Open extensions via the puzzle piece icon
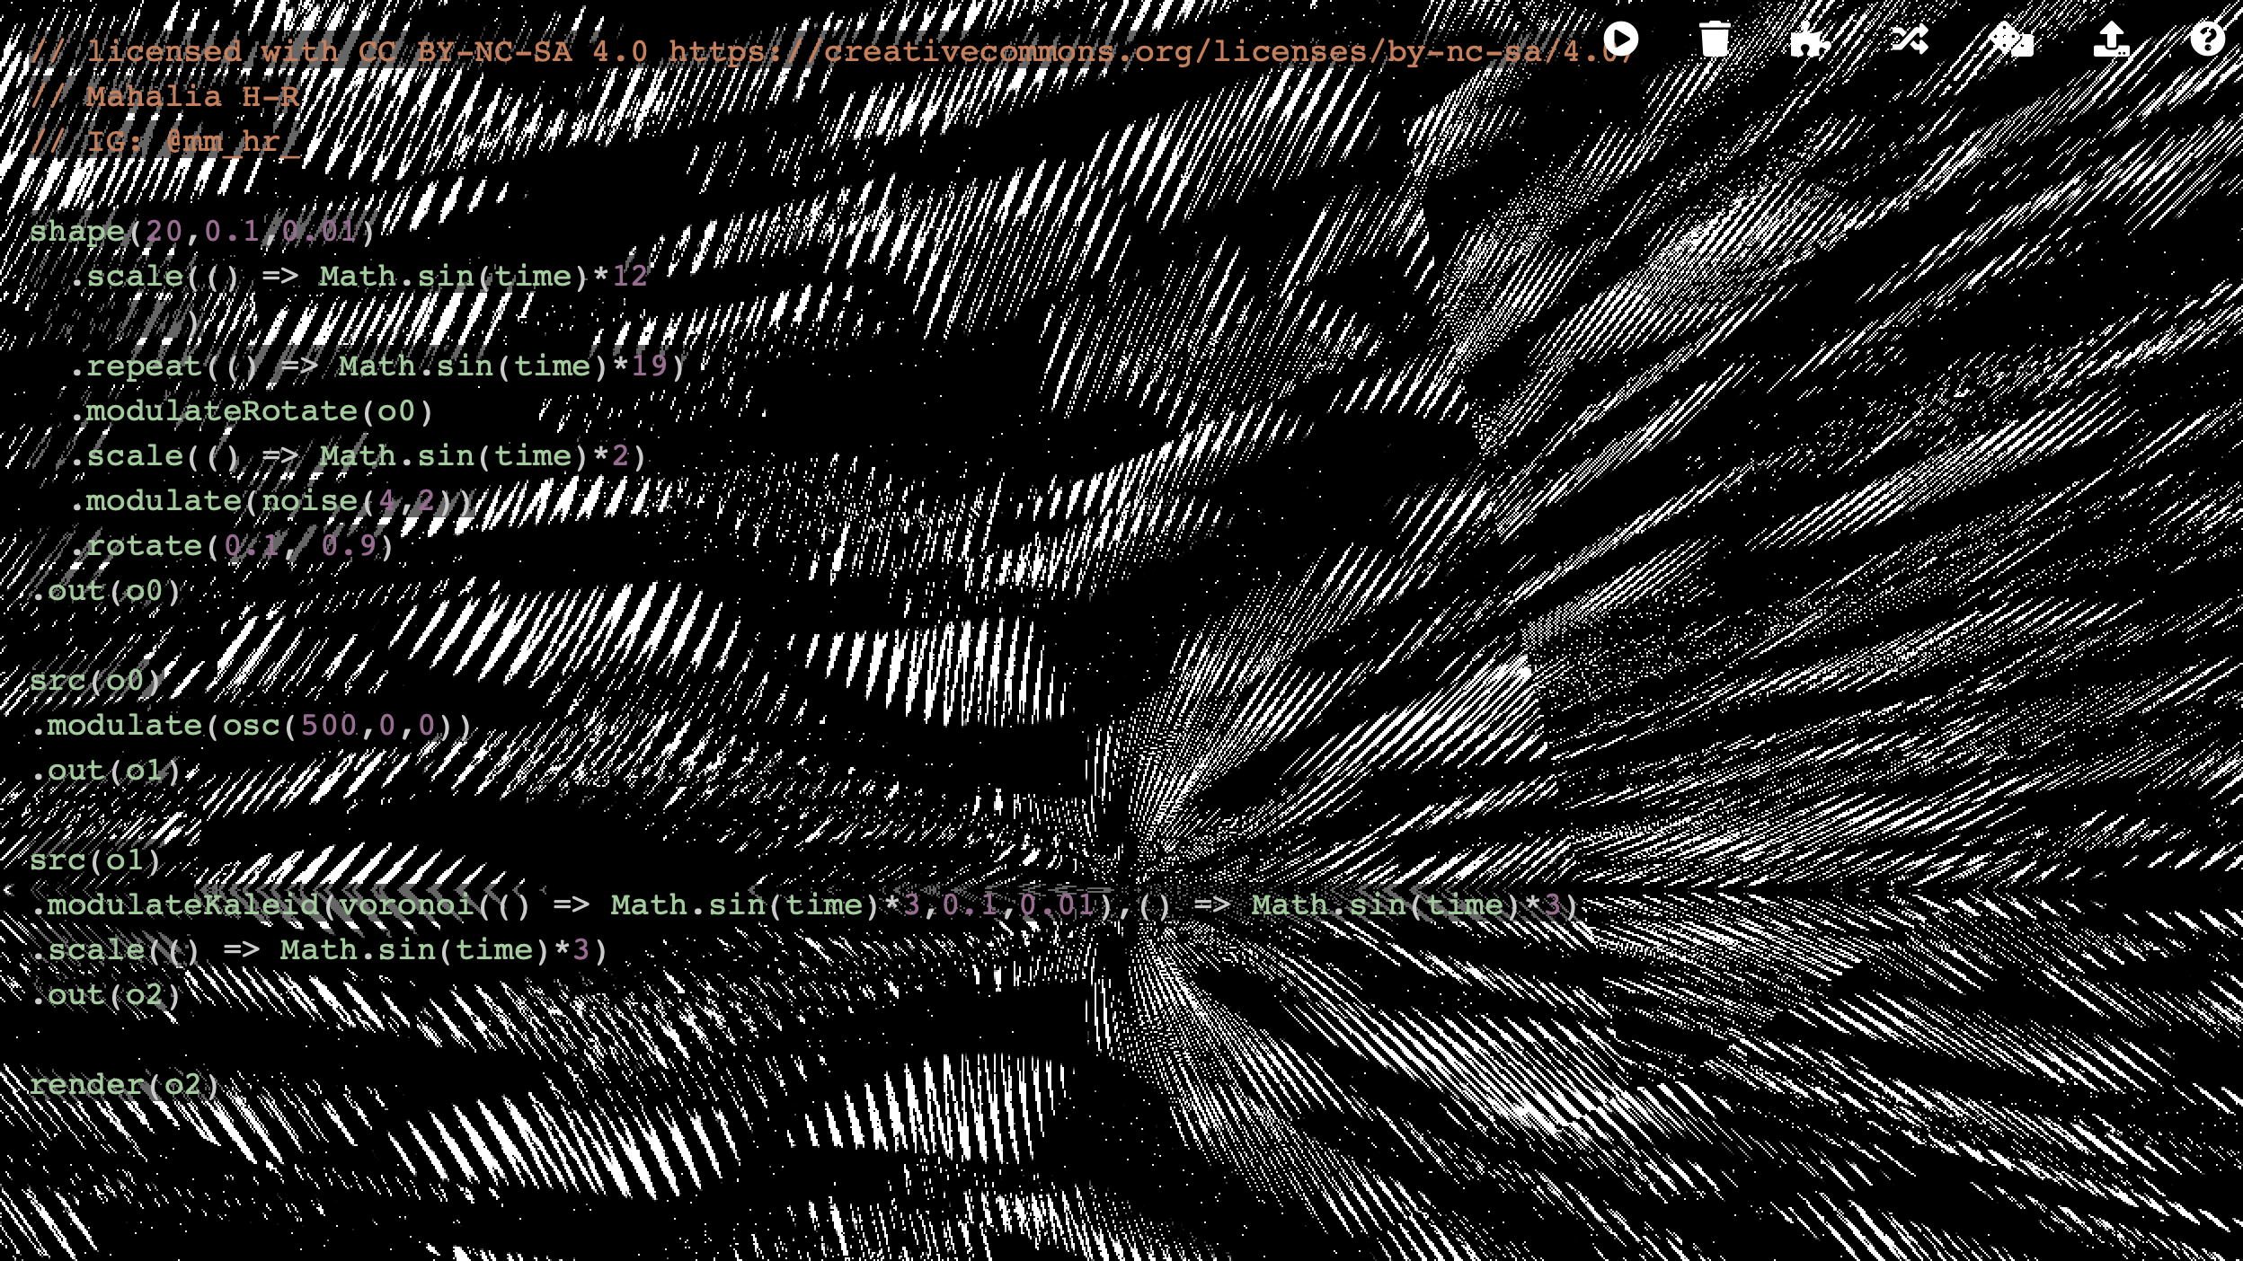Screen dimensions: 2243x1261 (1809, 40)
